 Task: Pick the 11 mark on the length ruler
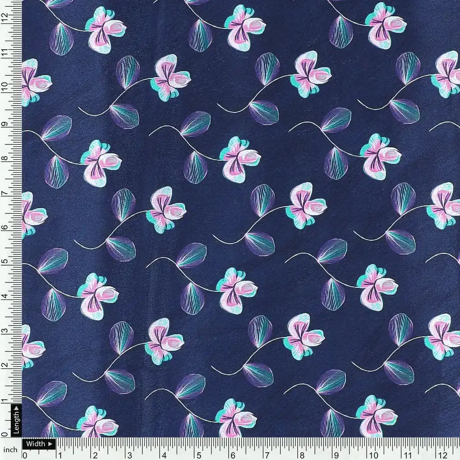[4, 53]
